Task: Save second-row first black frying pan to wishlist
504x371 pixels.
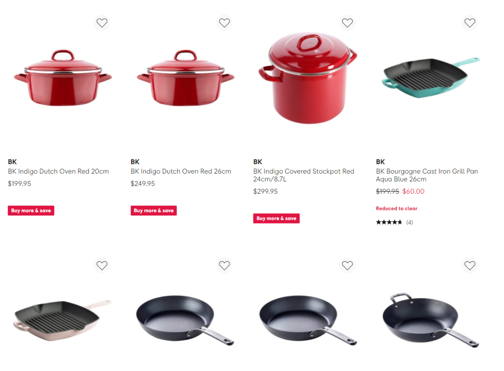Action: pos(224,266)
